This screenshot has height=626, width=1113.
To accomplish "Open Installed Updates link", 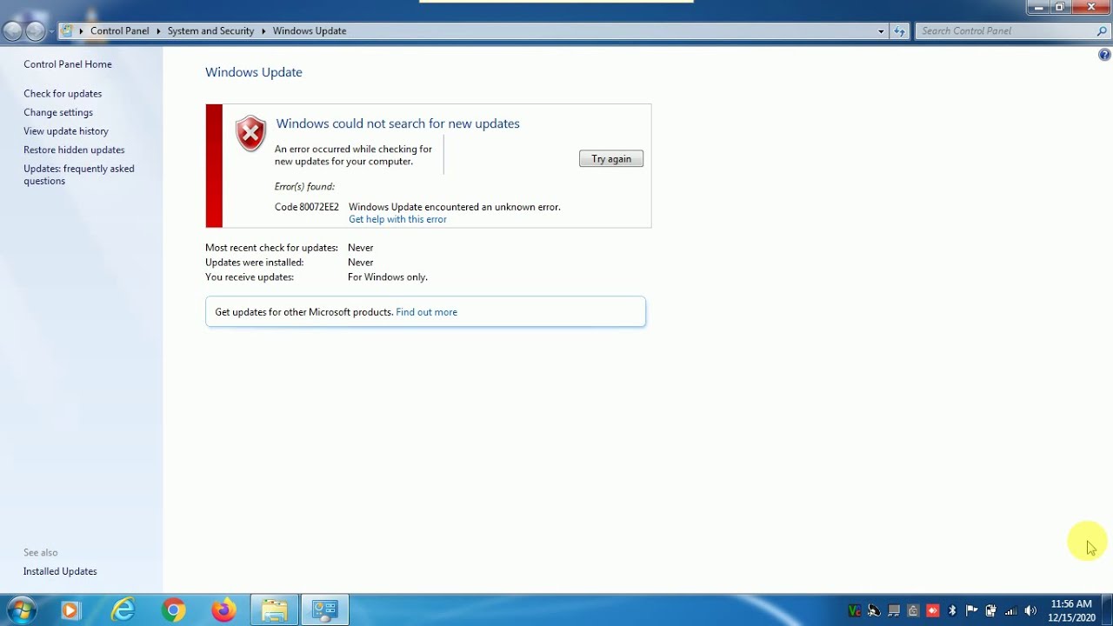I will coord(60,571).
